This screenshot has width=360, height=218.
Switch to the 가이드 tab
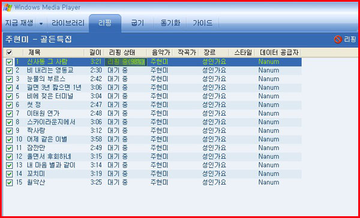pyautogui.click(x=203, y=23)
